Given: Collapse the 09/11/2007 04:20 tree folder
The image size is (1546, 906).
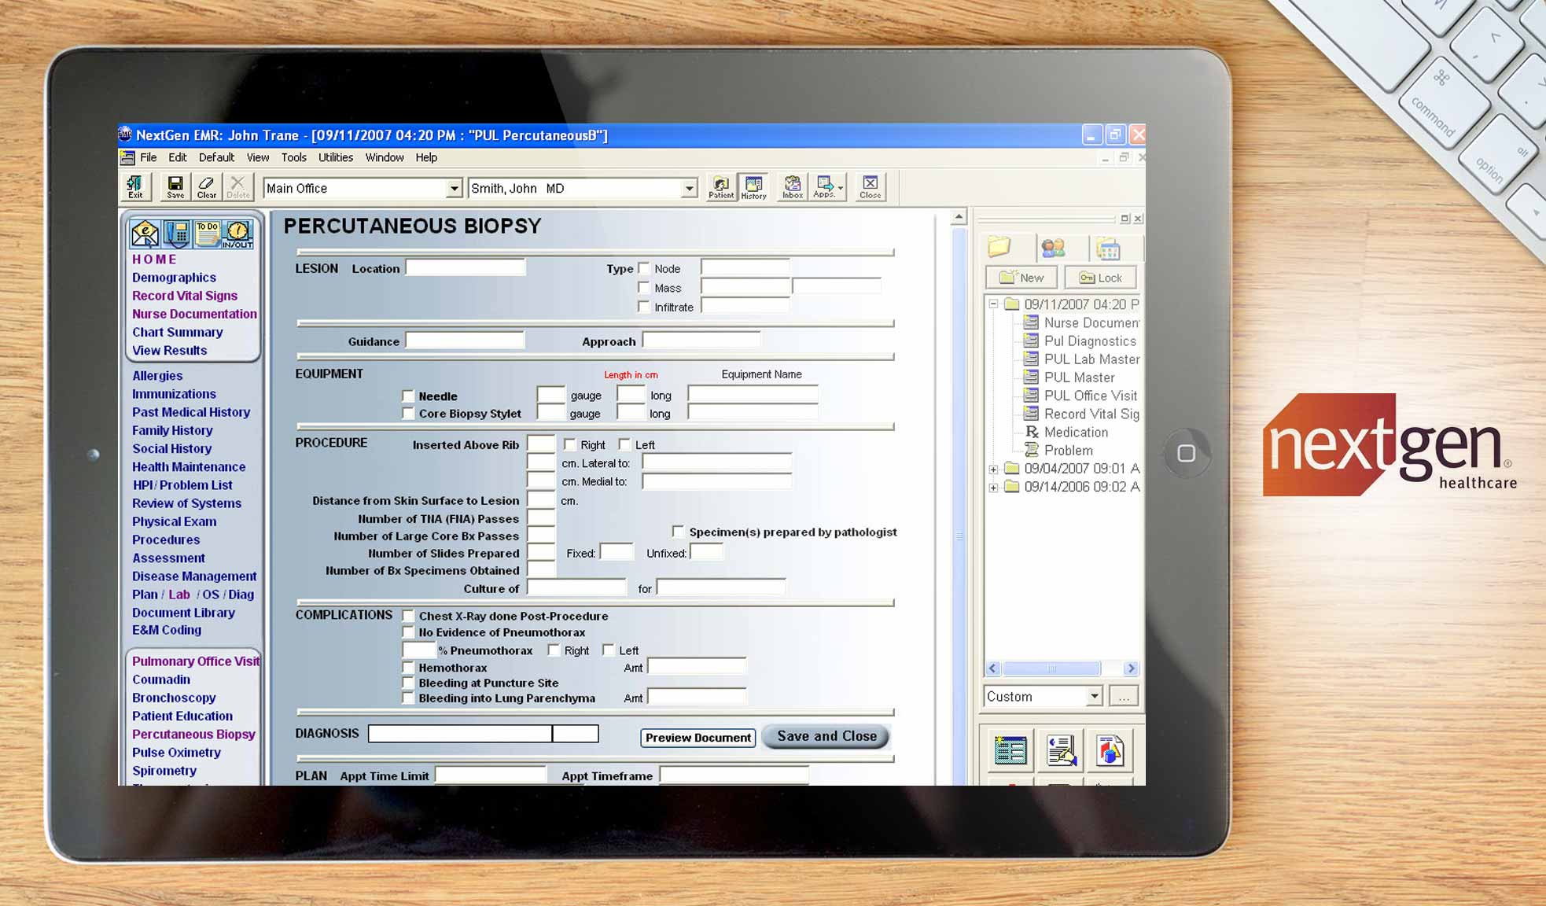Looking at the screenshot, I should [x=992, y=303].
